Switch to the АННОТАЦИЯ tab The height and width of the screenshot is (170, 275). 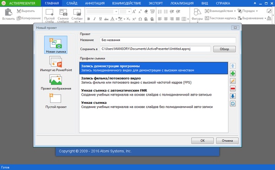(95, 3)
